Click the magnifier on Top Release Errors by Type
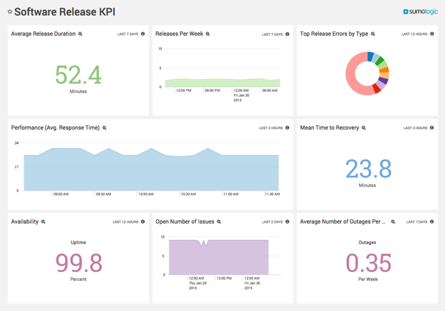The image size is (445, 311). [x=373, y=34]
